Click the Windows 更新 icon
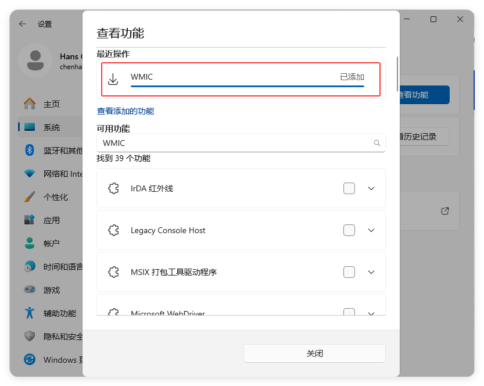 coord(30,359)
